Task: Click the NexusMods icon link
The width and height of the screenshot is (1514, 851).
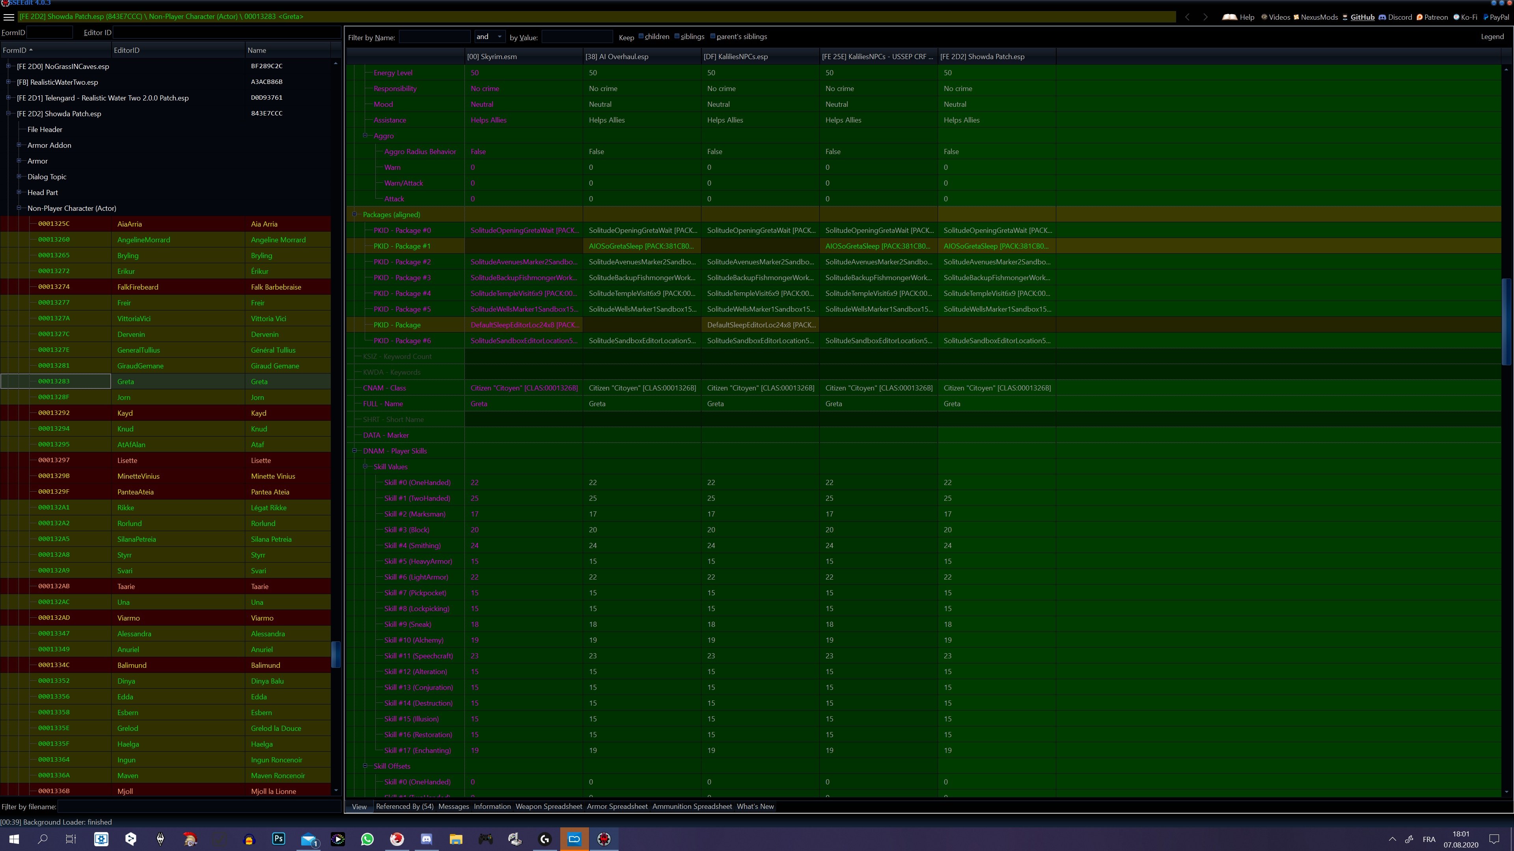Action: pos(1296,17)
